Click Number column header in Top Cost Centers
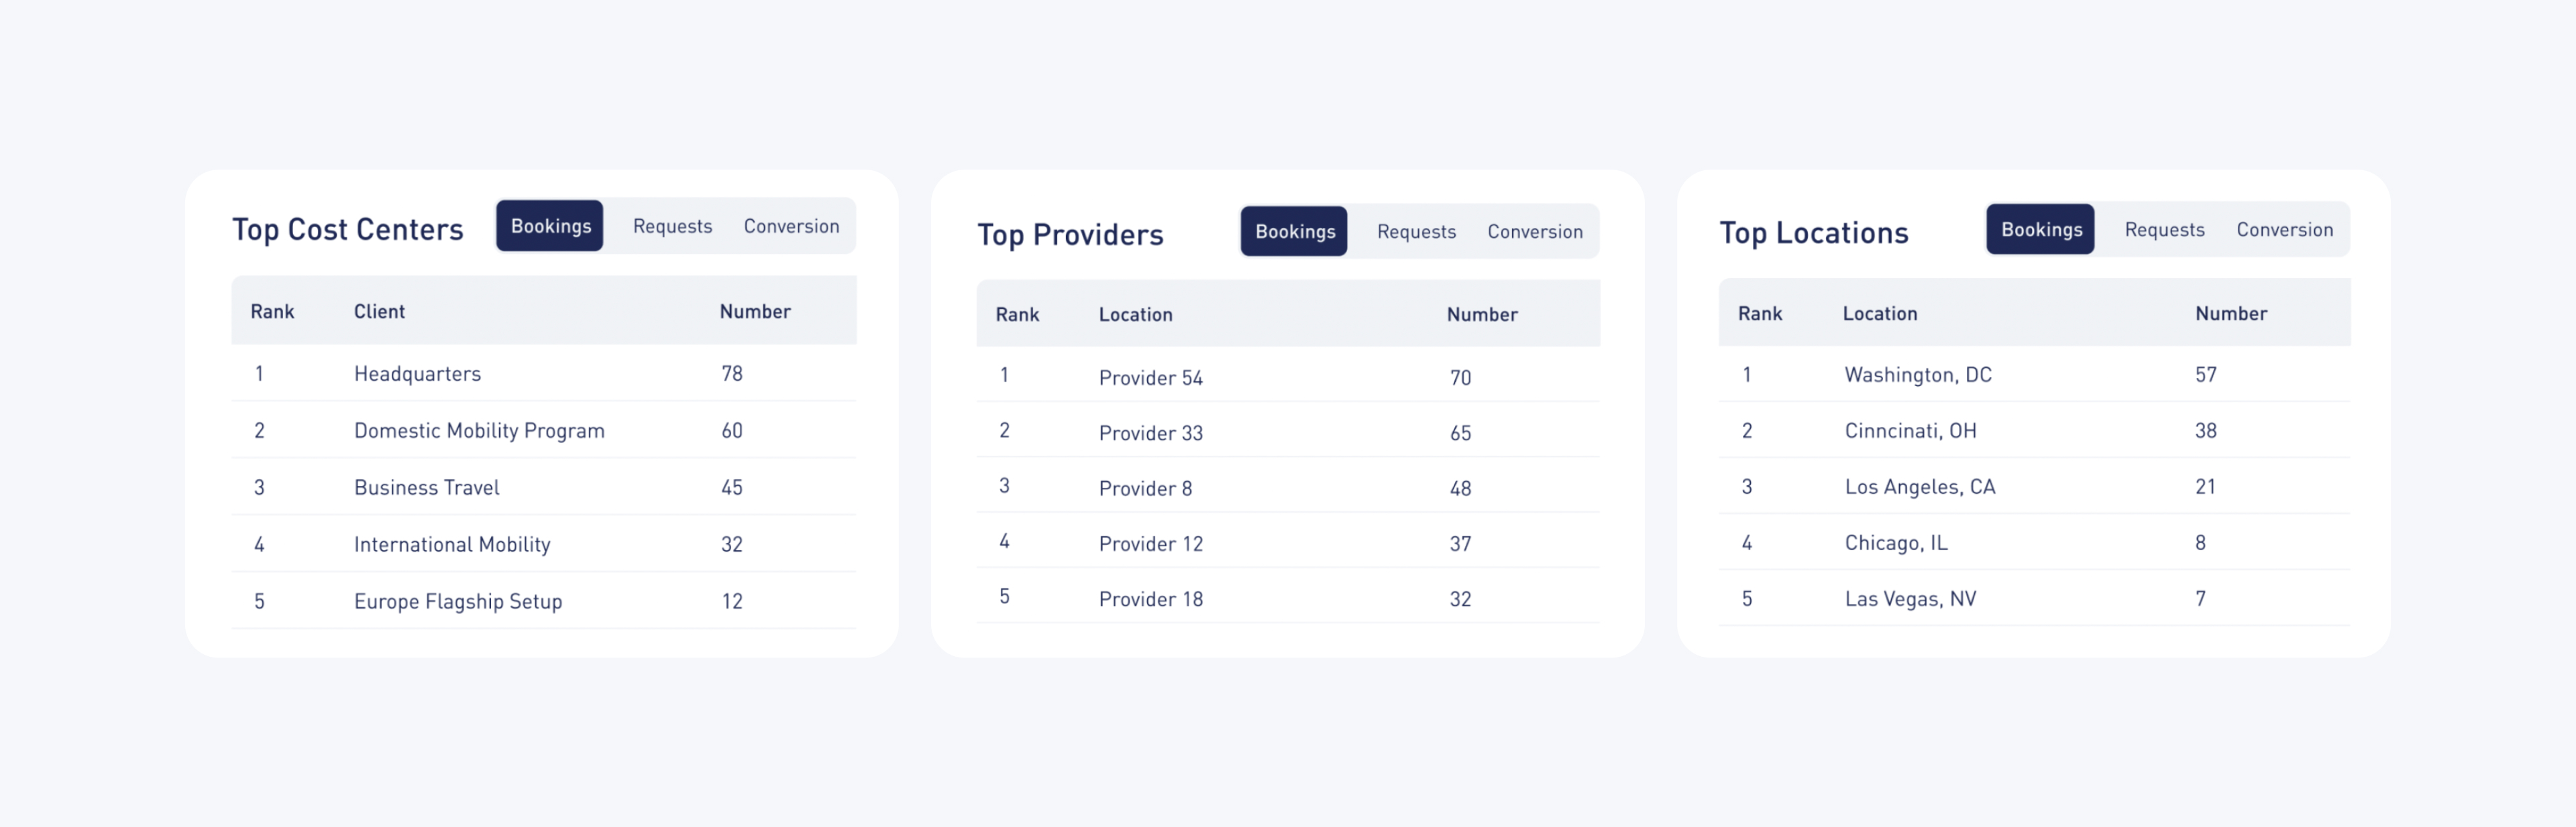Image resolution: width=2576 pixels, height=827 pixels. click(755, 312)
